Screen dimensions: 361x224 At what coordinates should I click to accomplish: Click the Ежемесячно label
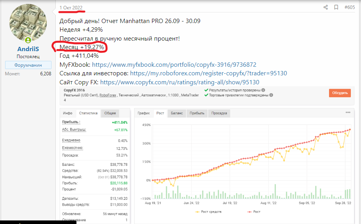coord(73,148)
